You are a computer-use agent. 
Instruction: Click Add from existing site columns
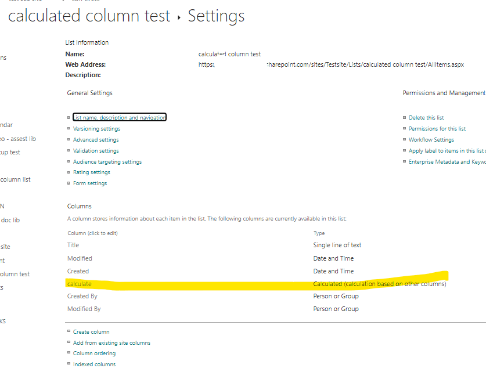pos(111,343)
